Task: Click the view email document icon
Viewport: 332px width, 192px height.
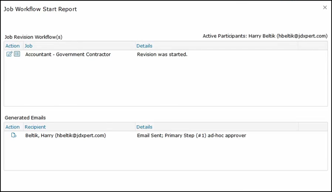Action: (14, 135)
